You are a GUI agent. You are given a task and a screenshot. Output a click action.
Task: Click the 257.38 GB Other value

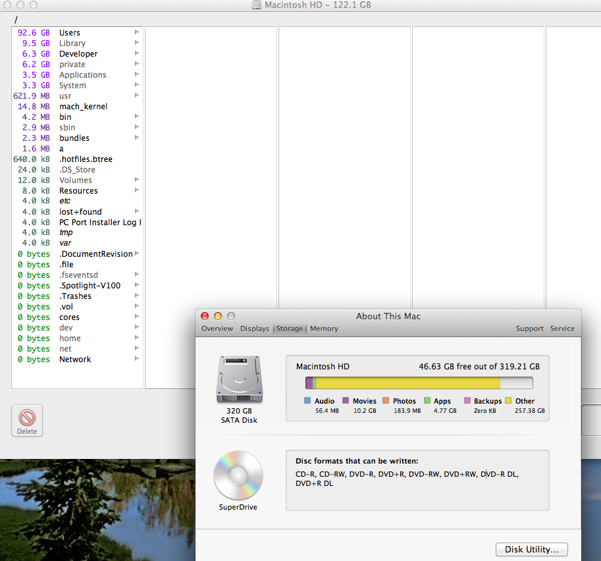530,411
